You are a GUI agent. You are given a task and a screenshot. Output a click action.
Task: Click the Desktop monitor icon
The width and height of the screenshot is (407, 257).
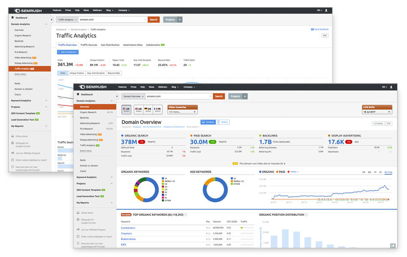[203, 122]
